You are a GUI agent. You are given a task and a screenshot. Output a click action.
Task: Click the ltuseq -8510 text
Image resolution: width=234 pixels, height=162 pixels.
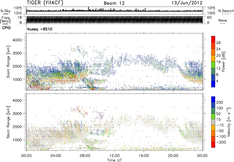pyautogui.click(x=40, y=29)
